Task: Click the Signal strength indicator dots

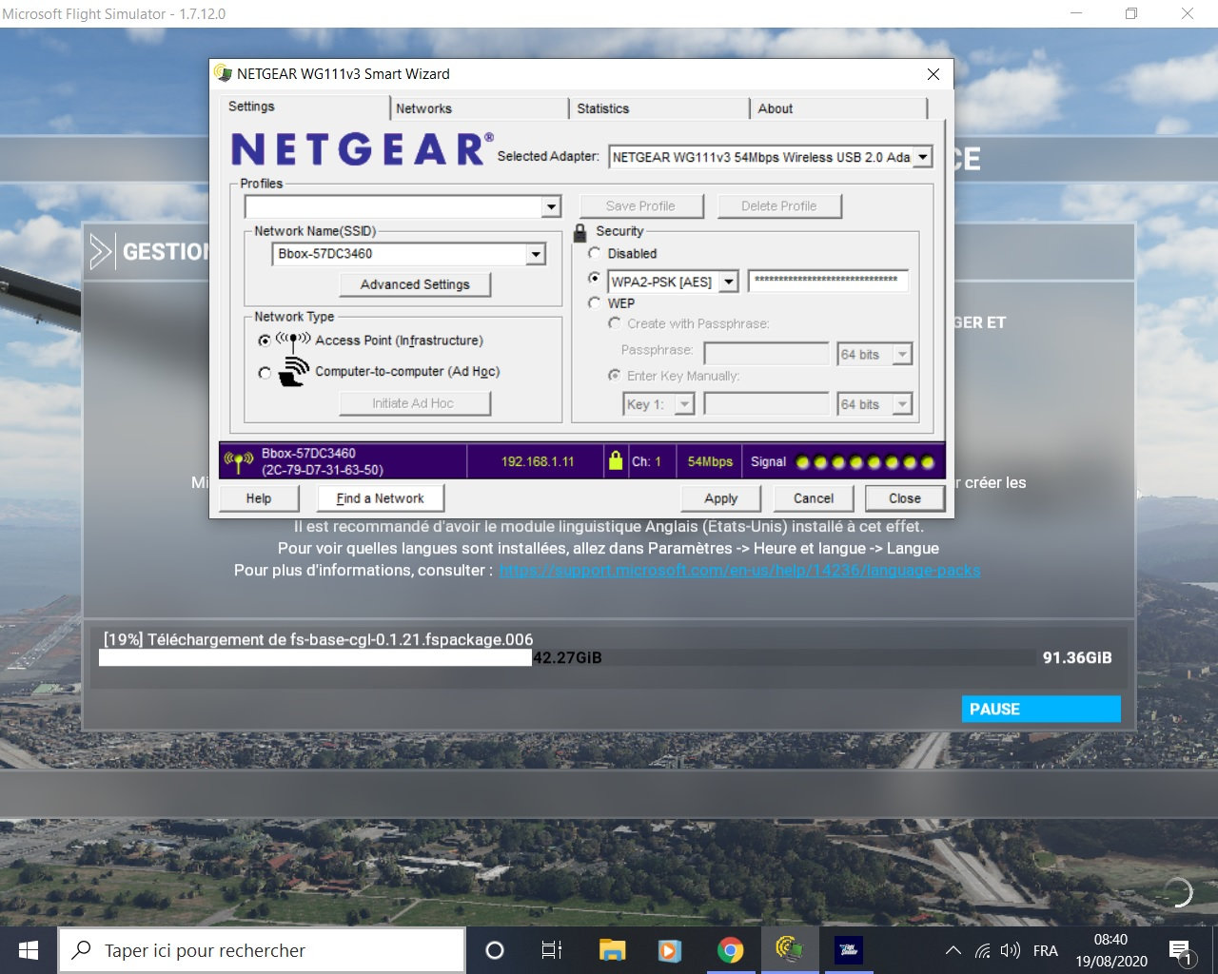Action: coord(865,462)
